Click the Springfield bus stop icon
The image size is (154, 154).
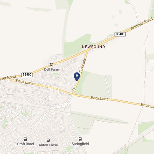80,139
